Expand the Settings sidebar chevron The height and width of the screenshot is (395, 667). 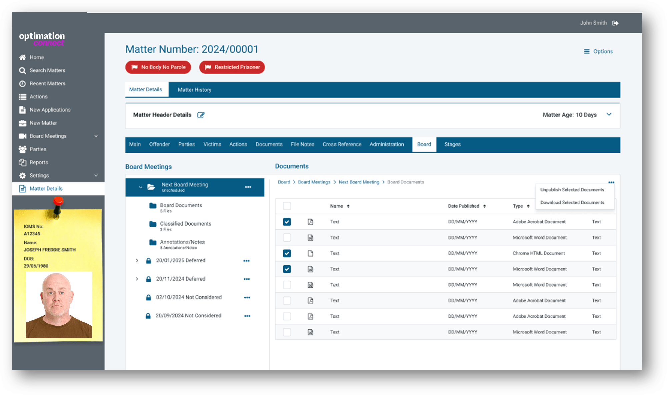pyautogui.click(x=96, y=176)
